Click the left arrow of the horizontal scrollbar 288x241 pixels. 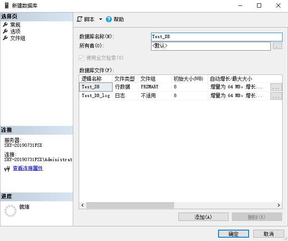coord(82,205)
